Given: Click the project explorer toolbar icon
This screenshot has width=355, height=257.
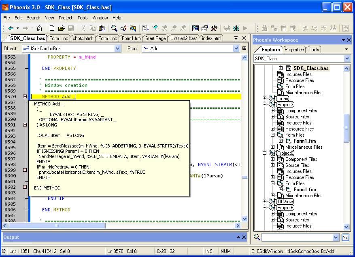Looking at the screenshot, I should click(x=195, y=28).
